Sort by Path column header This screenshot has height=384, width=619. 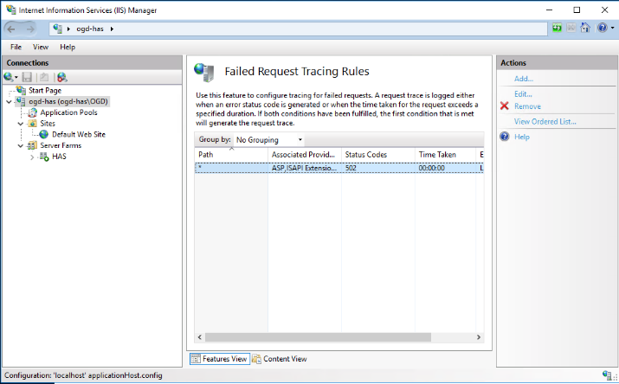pos(231,155)
